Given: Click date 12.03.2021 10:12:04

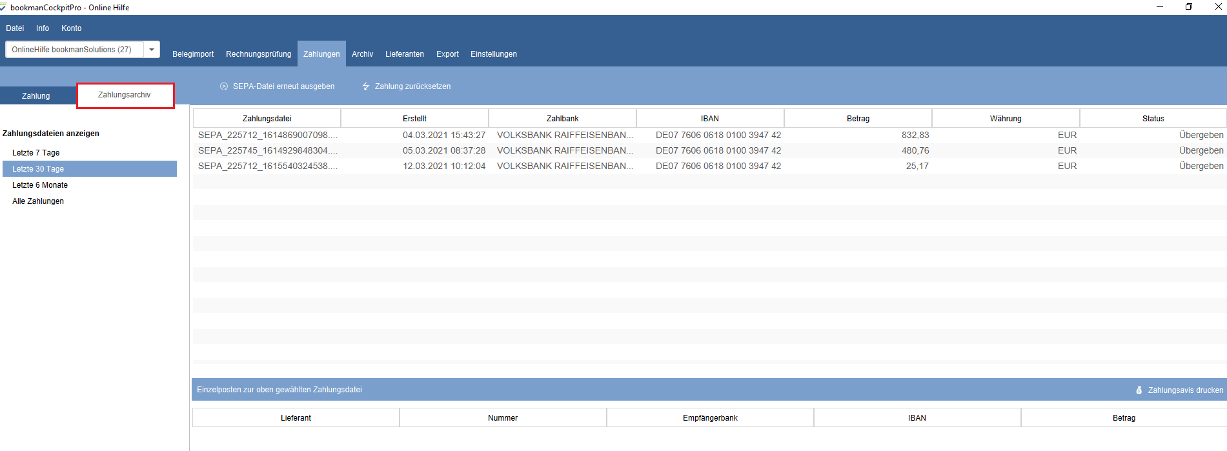Looking at the screenshot, I should click(444, 166).
